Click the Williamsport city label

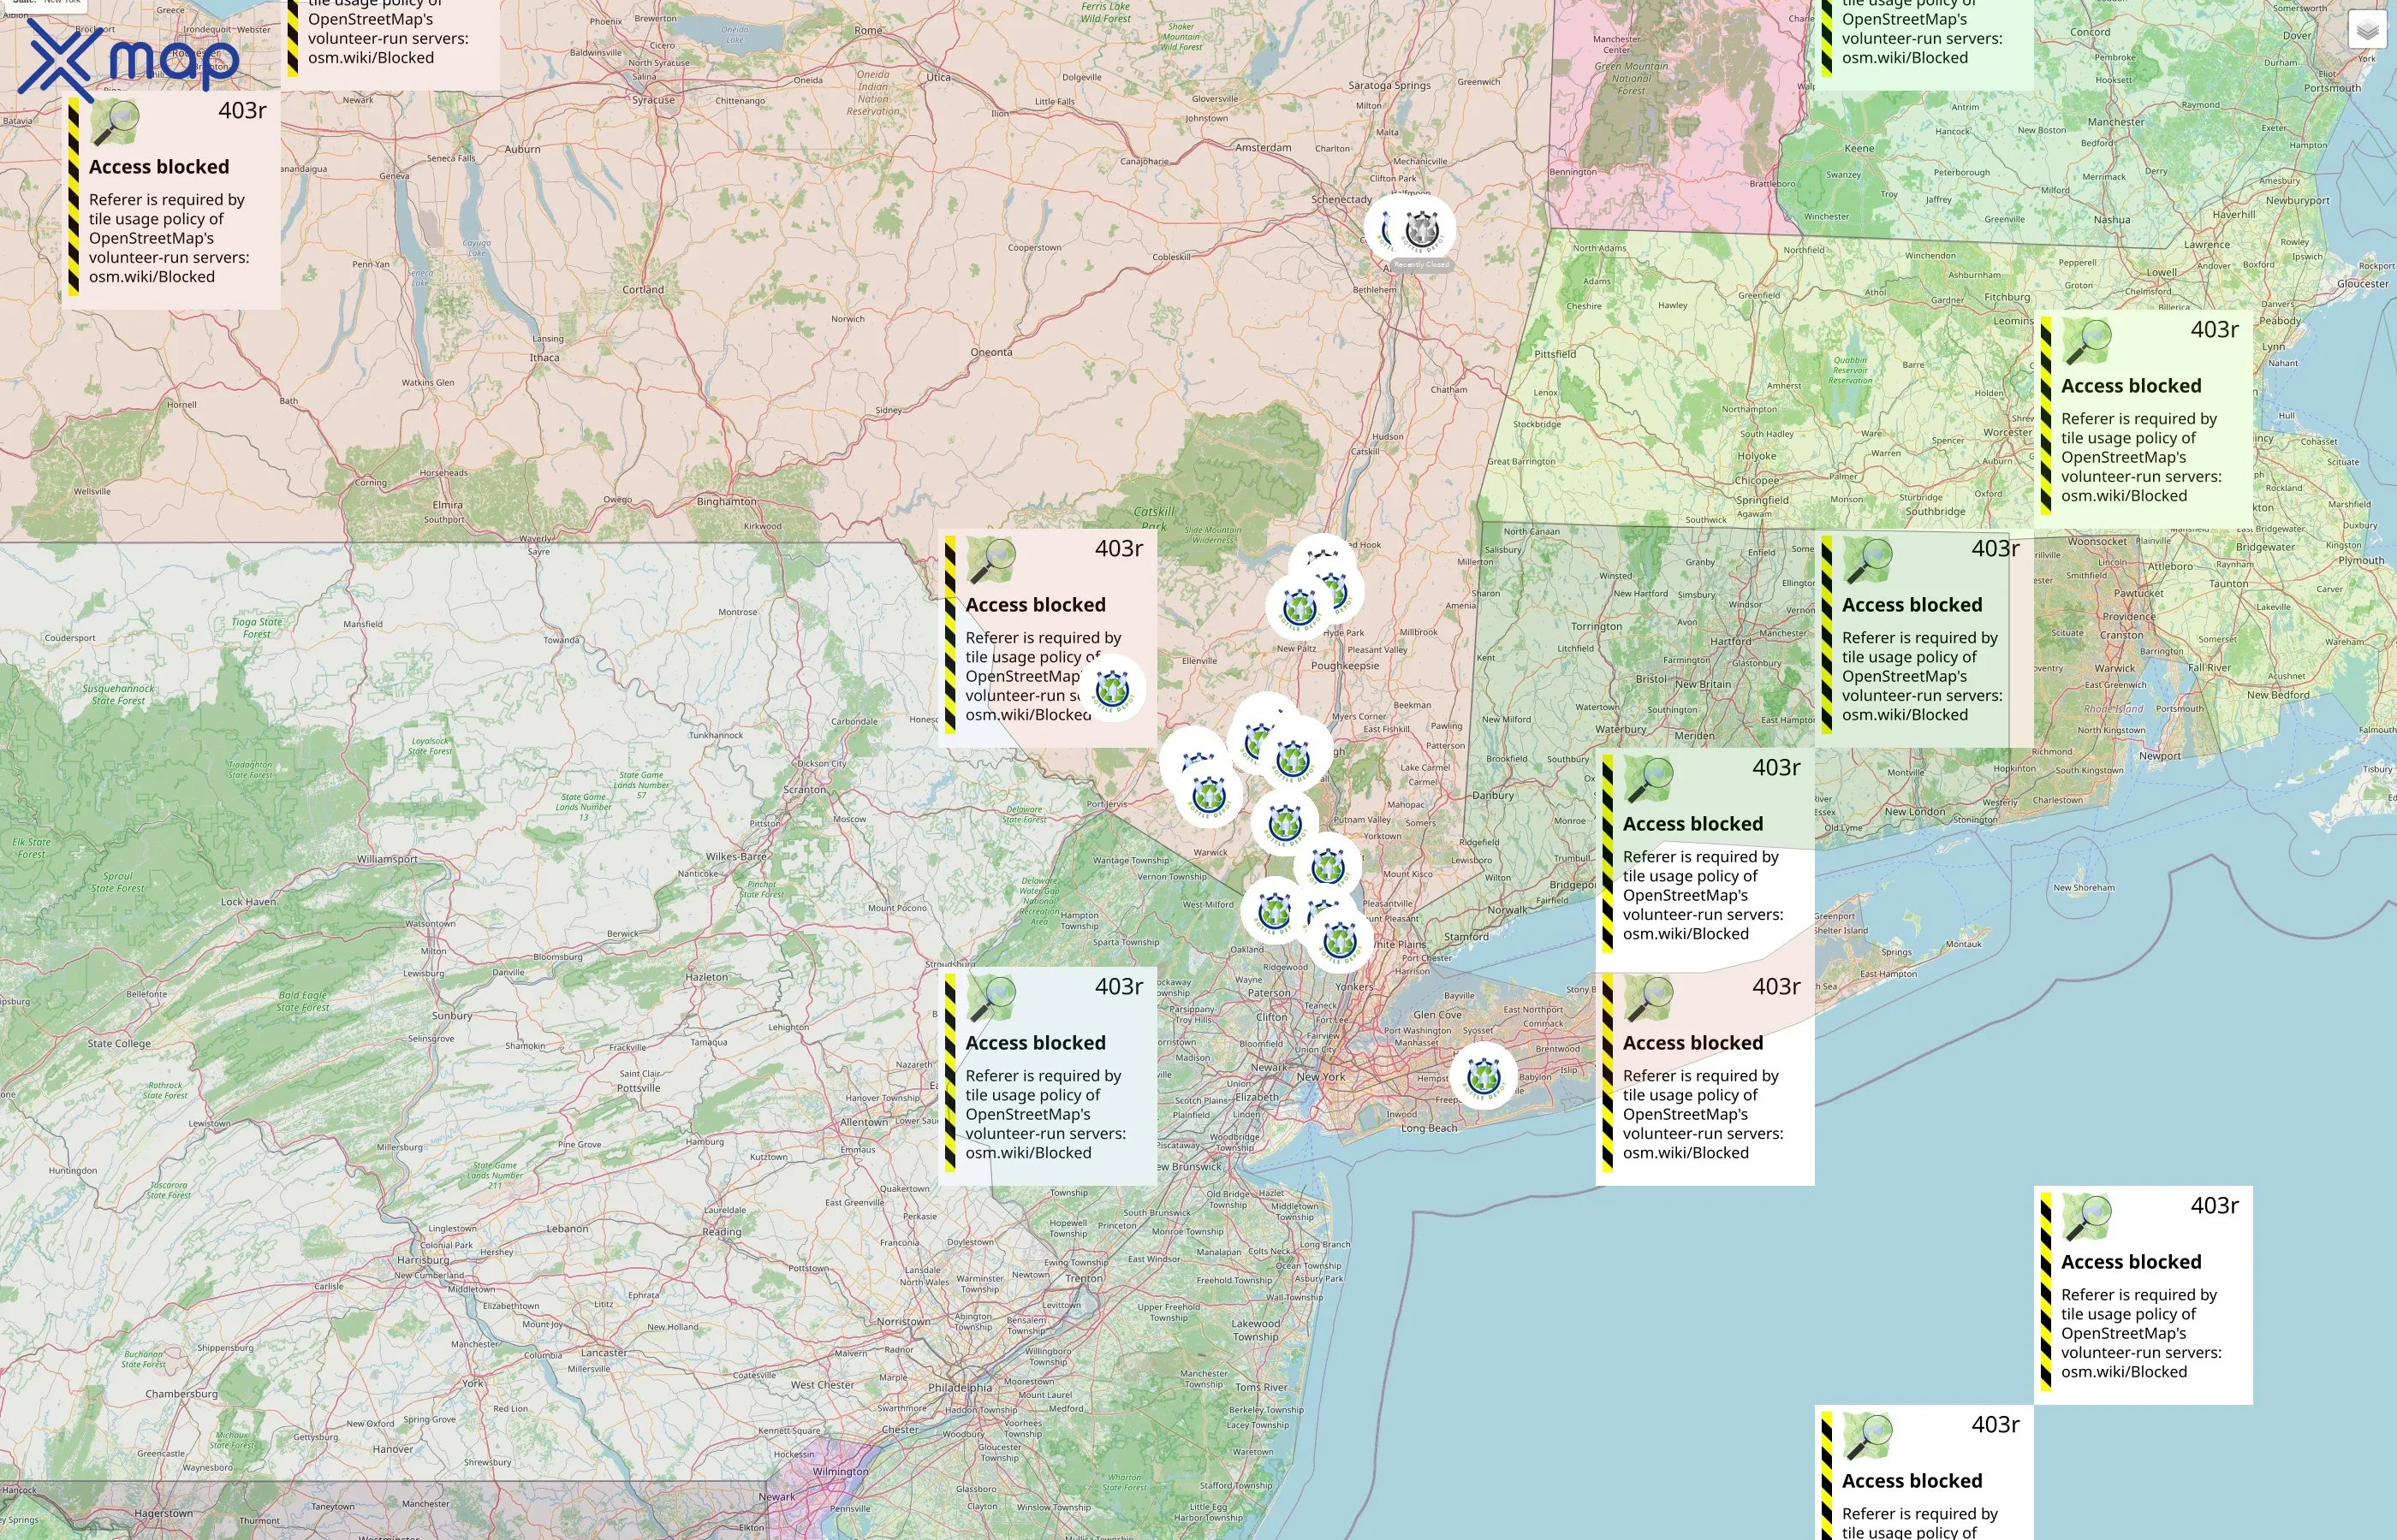387,859
